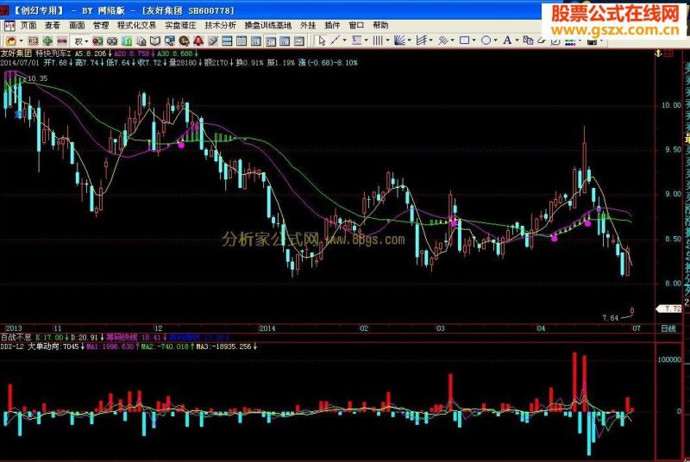
Task: Click the red double-arrow toolbar icon
Action: click(x=62, y=41)
